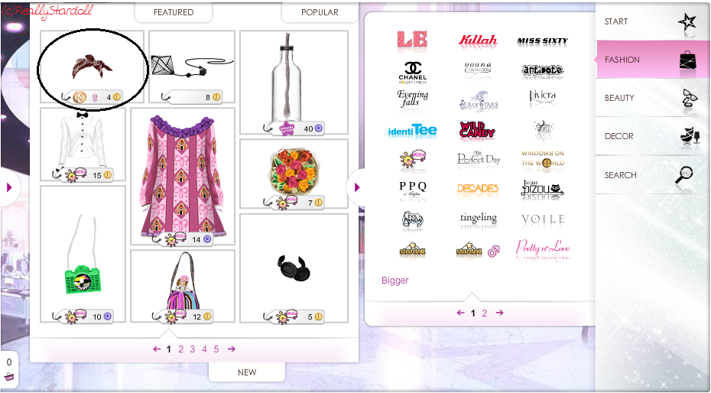The width and height of the screenshot is (711, 393).
Task: Select the geometric pendant necklace item
Action: point(192,67)
